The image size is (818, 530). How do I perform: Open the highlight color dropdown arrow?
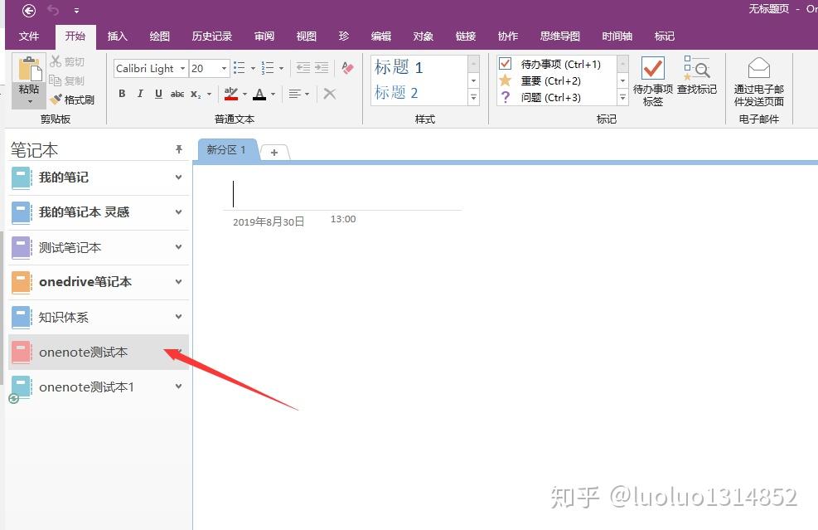click(244, 94)
